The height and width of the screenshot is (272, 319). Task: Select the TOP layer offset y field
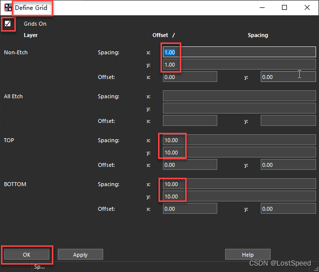pos(288,165)
